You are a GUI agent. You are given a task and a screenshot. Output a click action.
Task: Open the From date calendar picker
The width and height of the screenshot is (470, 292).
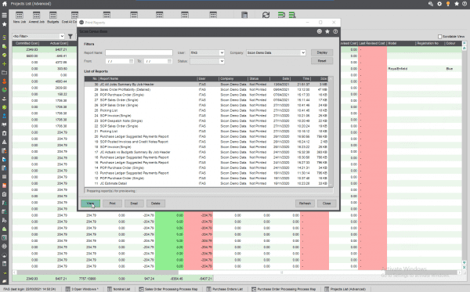click(131, 61)
